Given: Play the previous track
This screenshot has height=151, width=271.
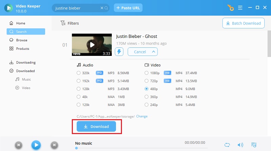Looking at the screenshot, I should (19, 145).
